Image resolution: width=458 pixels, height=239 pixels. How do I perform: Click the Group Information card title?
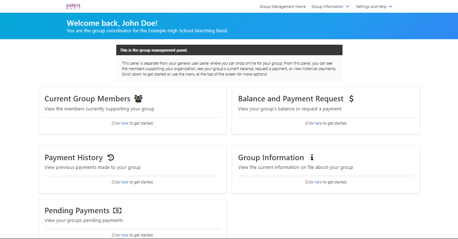(x=271, y=158)
